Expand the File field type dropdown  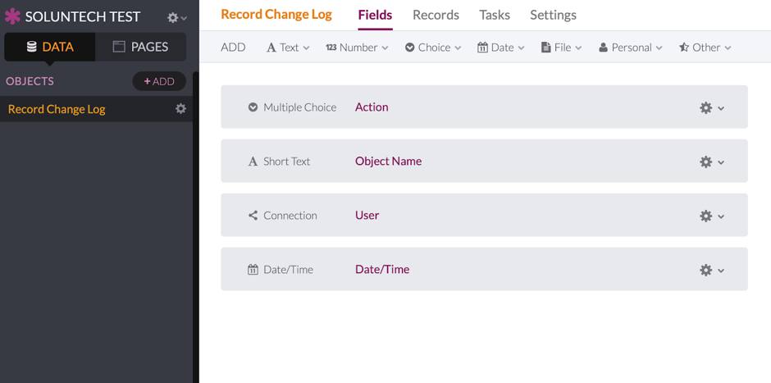(x=562, y=48)
